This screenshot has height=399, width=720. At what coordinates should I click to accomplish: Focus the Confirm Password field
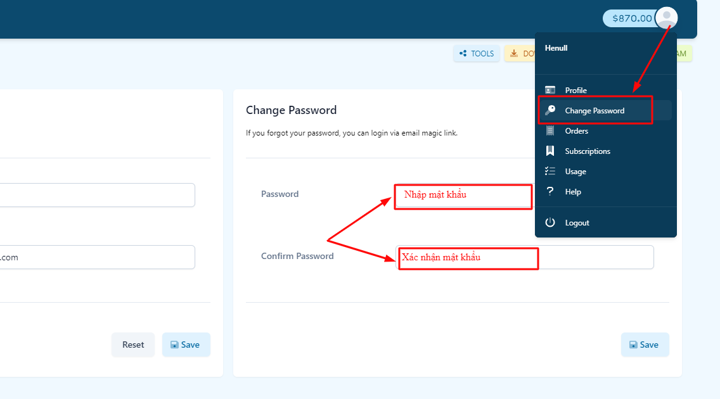[x=525, y=257]
